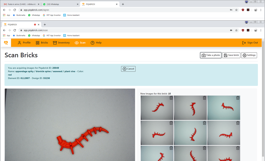Delete second image in the bottom row

coord(205,148)
